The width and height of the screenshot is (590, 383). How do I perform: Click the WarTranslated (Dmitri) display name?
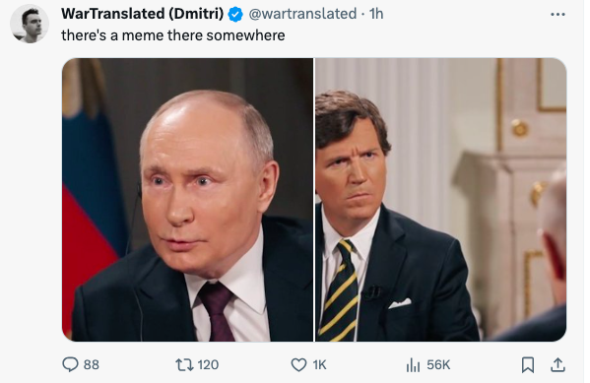coord(142,14)
